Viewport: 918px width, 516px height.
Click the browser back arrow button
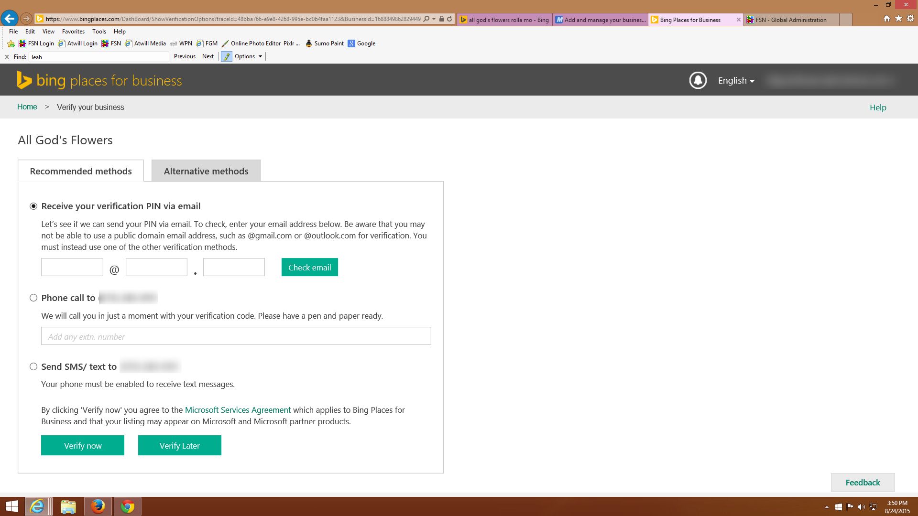[x=9, y=19]
